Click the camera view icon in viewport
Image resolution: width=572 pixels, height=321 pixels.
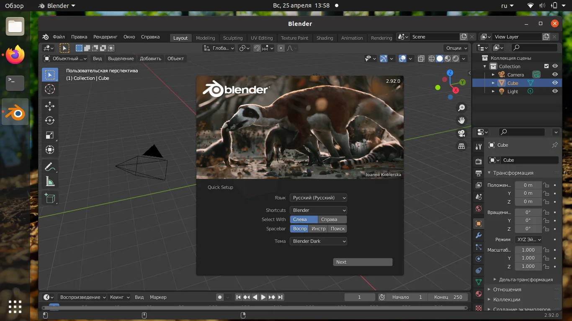pyautogui.click(x=461, y=133)
